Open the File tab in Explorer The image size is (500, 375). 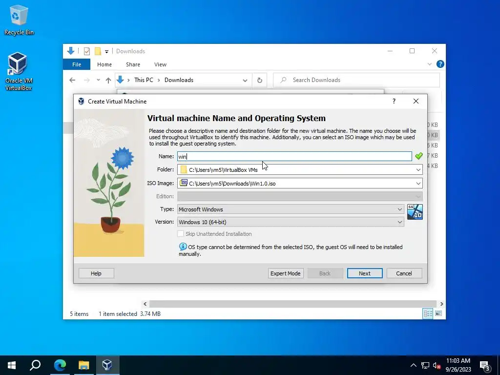[x=77, y=64]
